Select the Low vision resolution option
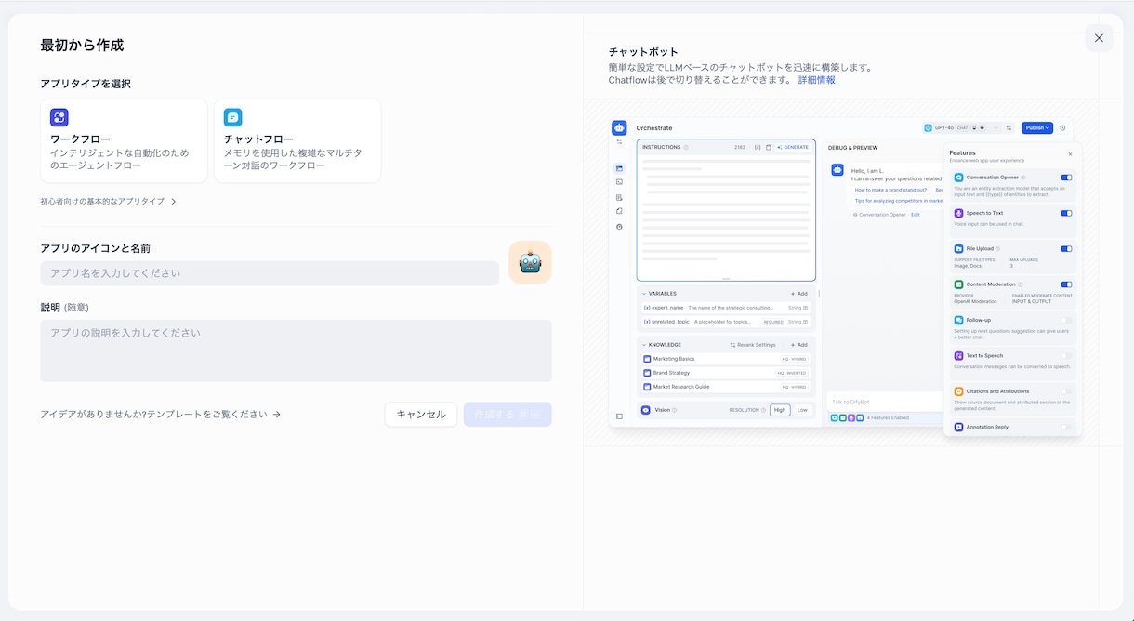The height and width of the screenshot is (621, 1134). coord(802,410)
